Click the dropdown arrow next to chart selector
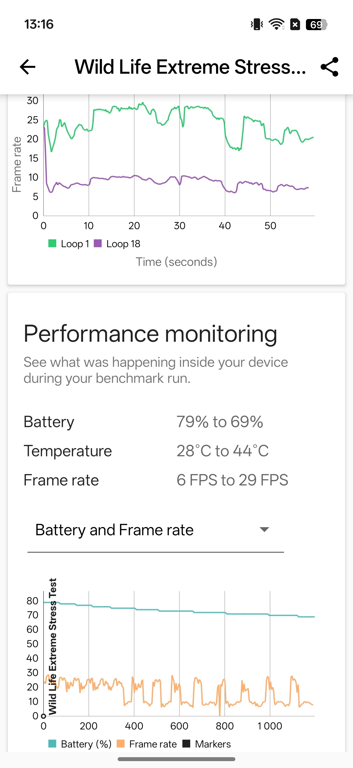353x768 pixels. coord(264,529)
